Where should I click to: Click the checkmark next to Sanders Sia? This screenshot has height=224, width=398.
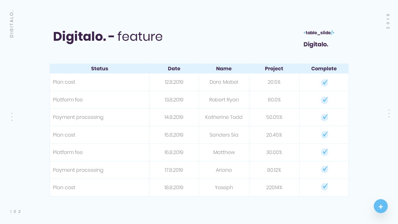[324, 135]
